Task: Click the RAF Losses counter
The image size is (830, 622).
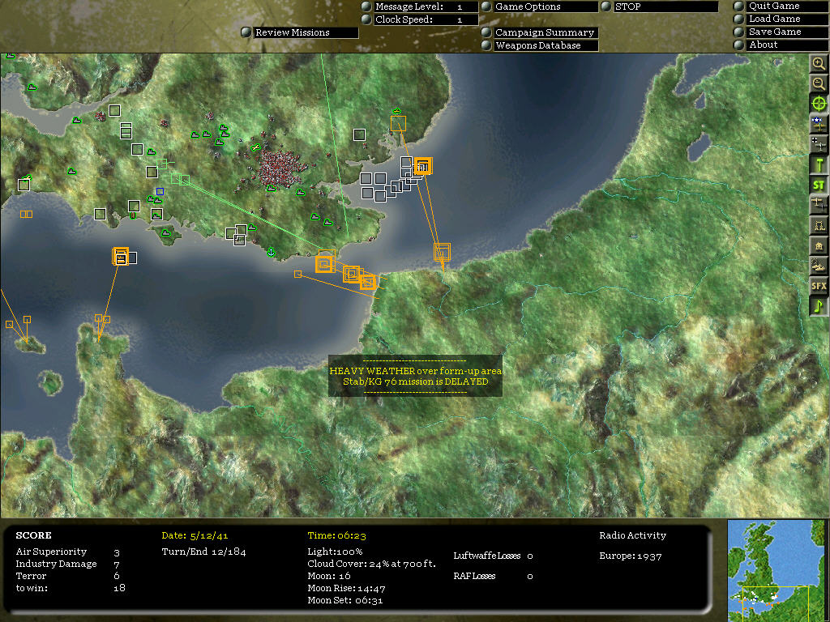Action: (494, 576)
